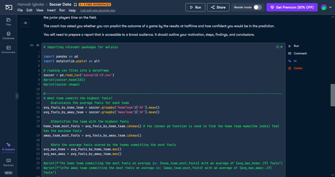The width and height of the screenshot is (335, 177).
Task: Click the Share button
Action: [x=218, y=7]
